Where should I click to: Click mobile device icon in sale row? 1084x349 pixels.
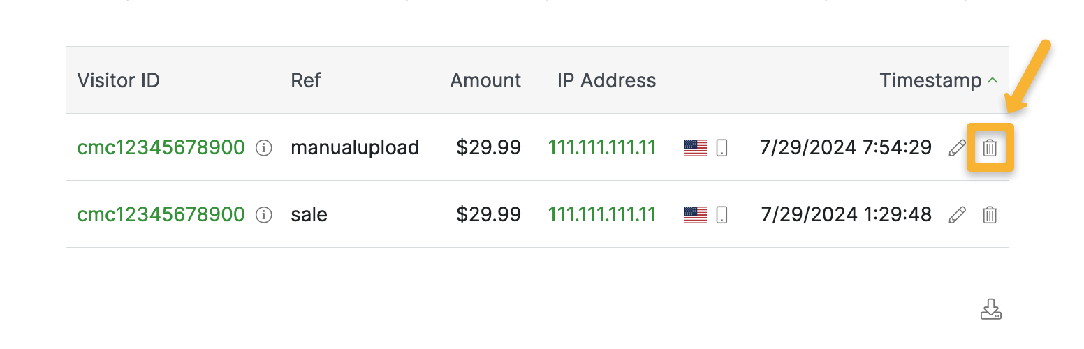(722, 215)
